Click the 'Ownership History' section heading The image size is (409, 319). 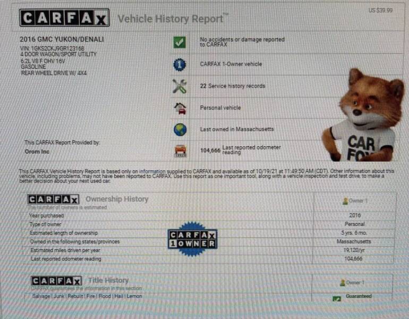117,199
